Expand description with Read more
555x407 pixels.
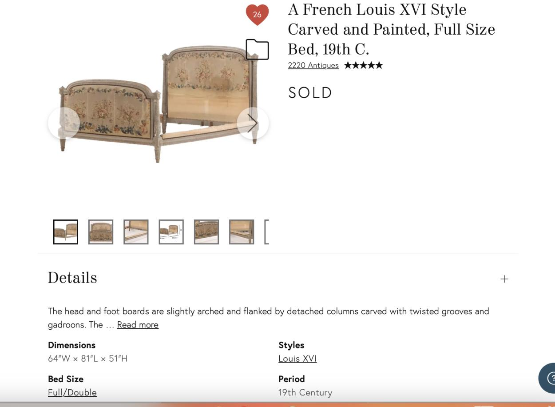pos(138,325)
